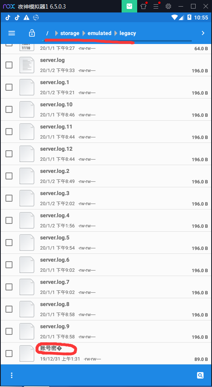212x387 pixels.
Task: Open the Nox title bar menu icon
Action: tap(156, 6)
